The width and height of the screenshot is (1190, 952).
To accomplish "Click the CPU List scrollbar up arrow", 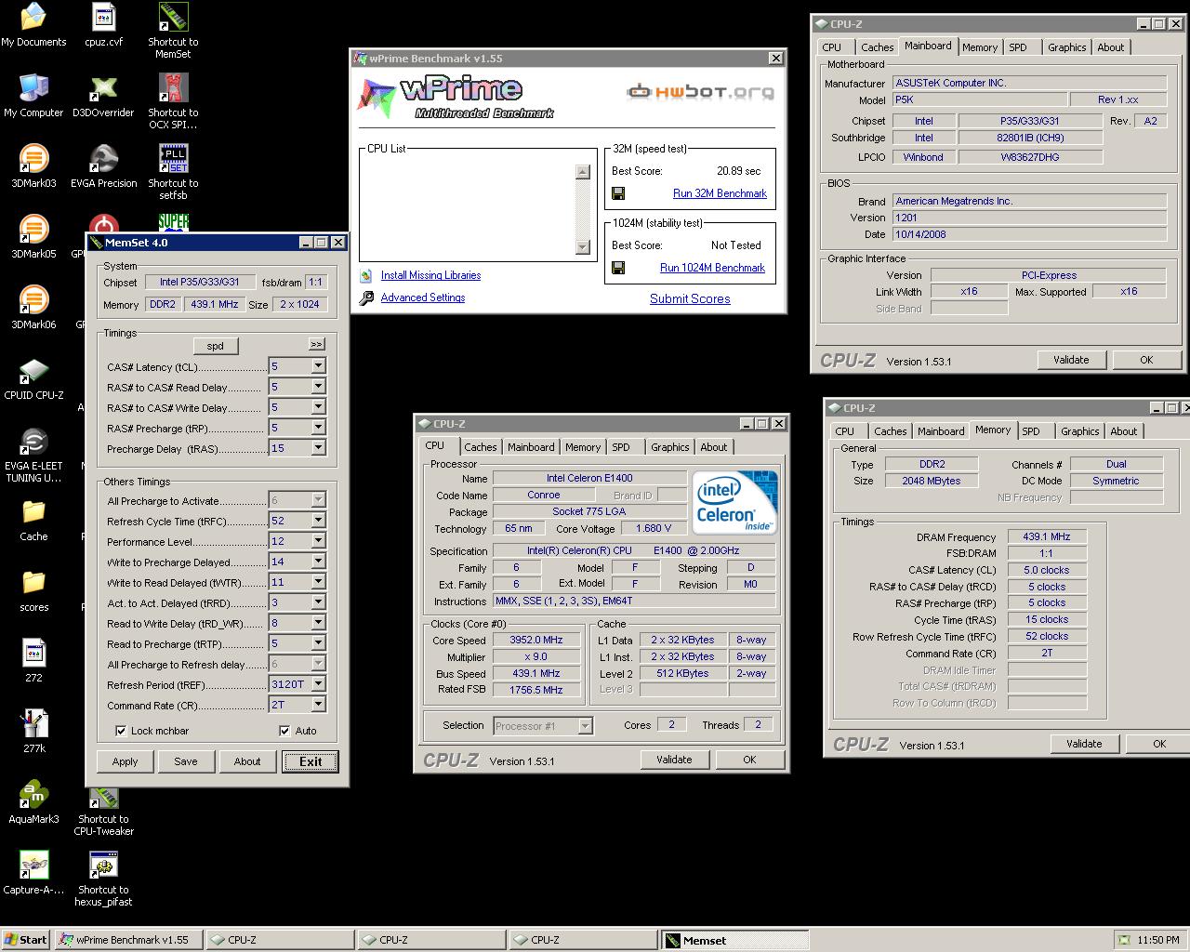I will (x=583, y=171).
